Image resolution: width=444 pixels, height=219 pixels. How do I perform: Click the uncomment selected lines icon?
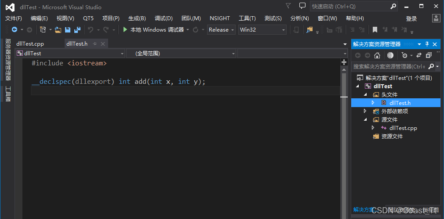point(362,30)
